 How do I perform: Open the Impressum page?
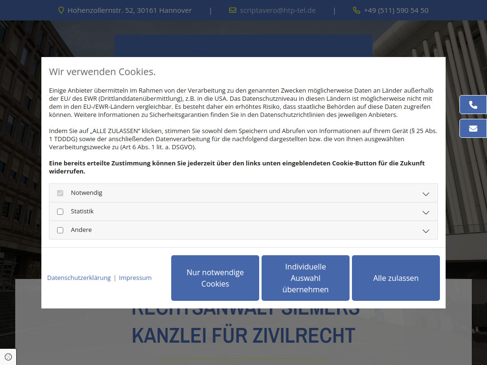(135, 278)
